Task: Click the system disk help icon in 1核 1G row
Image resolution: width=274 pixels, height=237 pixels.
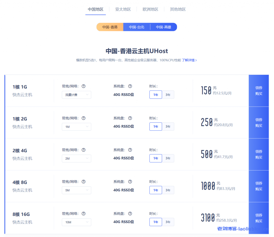Action: 130,86
